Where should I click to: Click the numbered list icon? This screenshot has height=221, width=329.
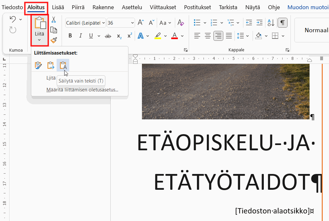click(x=214, y=23)
